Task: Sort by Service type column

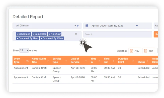Action: [60, 60]
